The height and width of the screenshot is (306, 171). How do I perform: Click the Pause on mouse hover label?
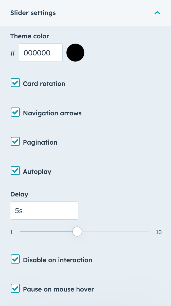tap(58, 289)
